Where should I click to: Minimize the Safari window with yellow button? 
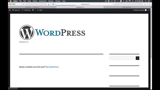click(12, 4)
